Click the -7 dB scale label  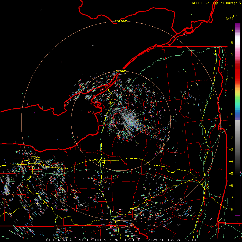(231, 197)
